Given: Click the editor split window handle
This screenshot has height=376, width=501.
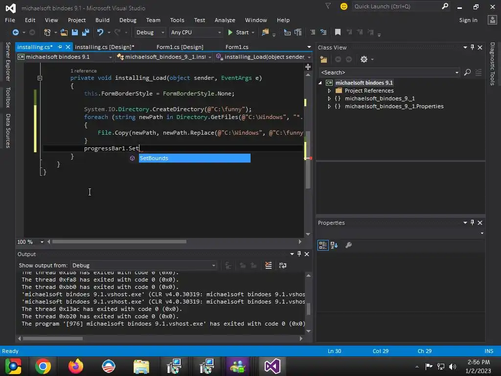Looking at the screenshot, I should point(308,67).
